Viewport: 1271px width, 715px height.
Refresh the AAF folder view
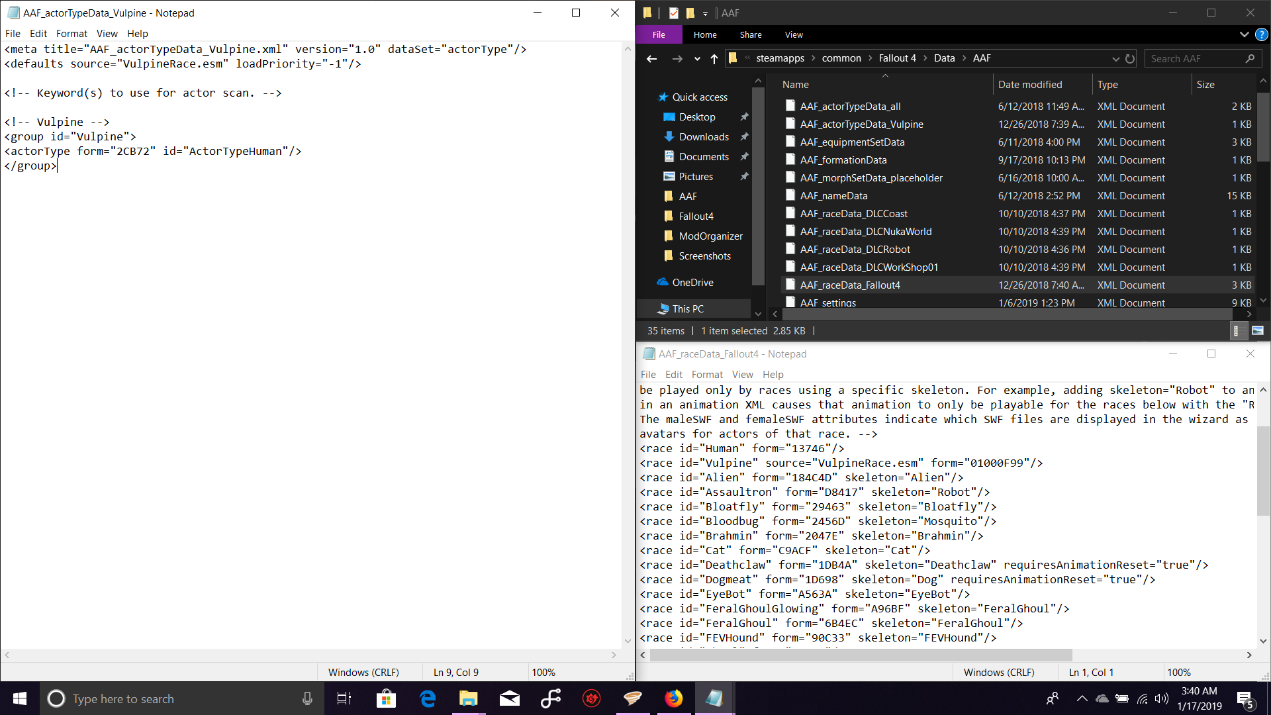[1130, 58]
